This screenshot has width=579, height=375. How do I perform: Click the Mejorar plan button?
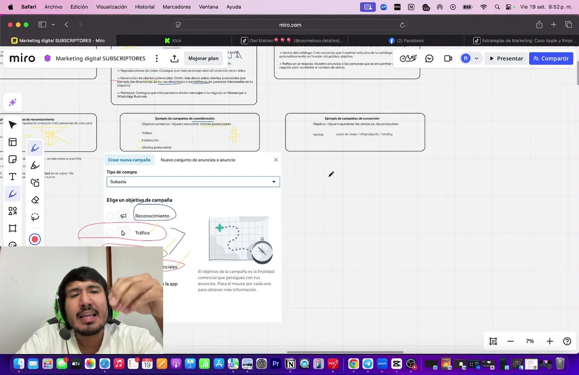click(203, 58)
